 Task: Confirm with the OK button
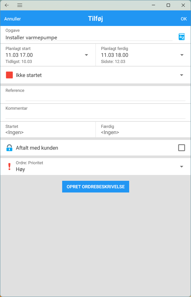(184, 19)
